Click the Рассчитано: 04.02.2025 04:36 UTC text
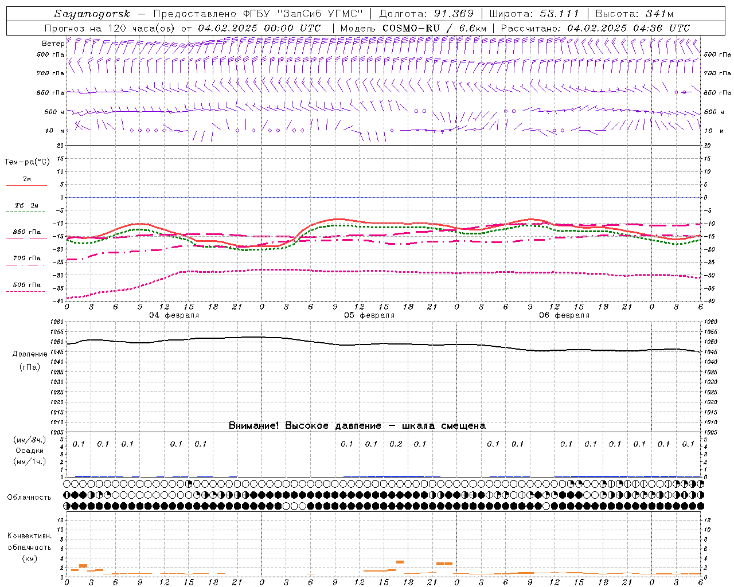This screenshot has width=734, height=587. point(595,28)
